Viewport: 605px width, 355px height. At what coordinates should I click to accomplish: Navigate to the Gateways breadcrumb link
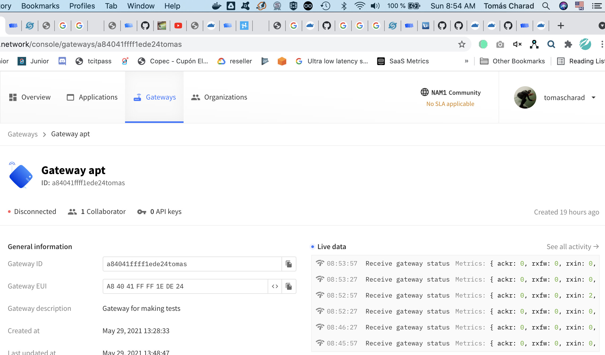point(23,134)
